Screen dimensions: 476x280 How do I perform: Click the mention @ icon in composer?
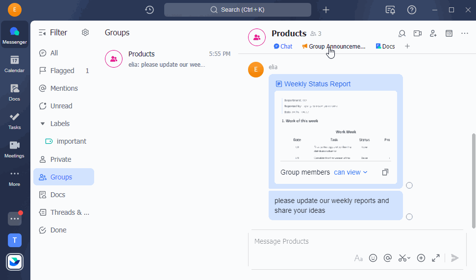pos(388,258)
